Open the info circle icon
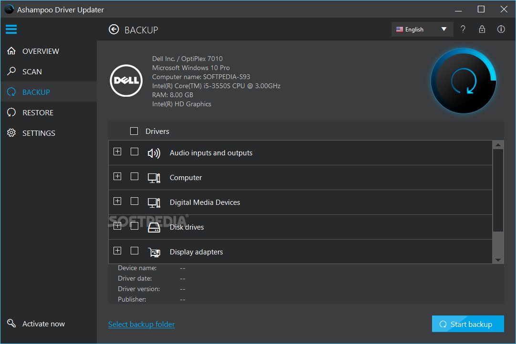This screenshot has width=516, height=344. [x=501, y=29]
